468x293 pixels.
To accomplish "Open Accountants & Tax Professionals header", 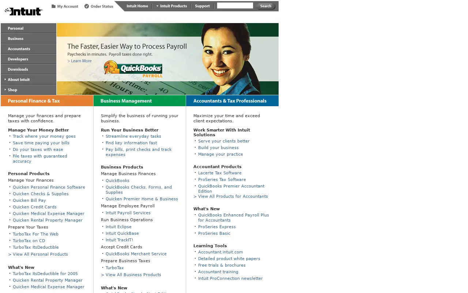I will point(232,101).
